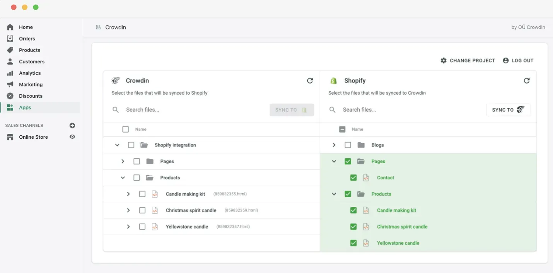Click the Online Store storefront icon
The height and width of the screenshot is (273, 553).
click(x=10, y=137)
